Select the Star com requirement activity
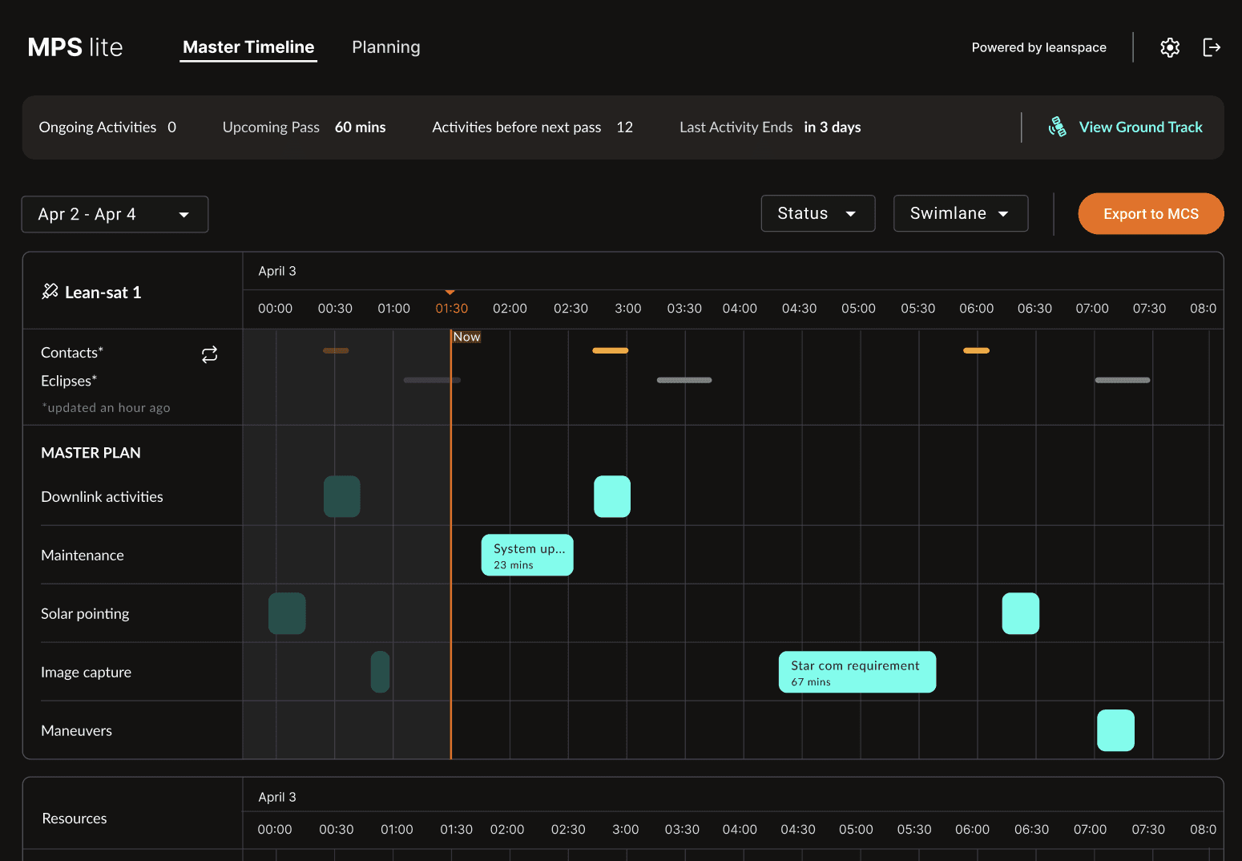This screenshot has height=861, width=1242. coord(857,672)
